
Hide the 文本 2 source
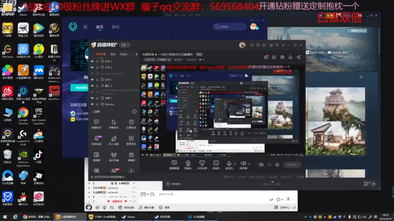[x=92, y=61]
